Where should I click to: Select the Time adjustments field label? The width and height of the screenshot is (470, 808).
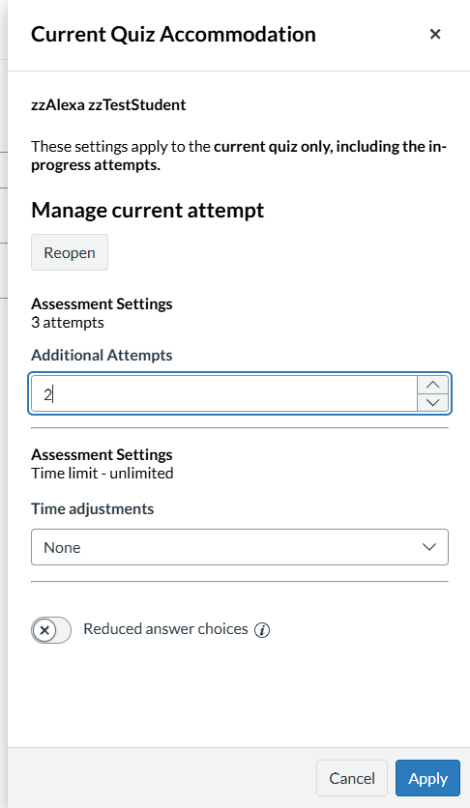92,508
